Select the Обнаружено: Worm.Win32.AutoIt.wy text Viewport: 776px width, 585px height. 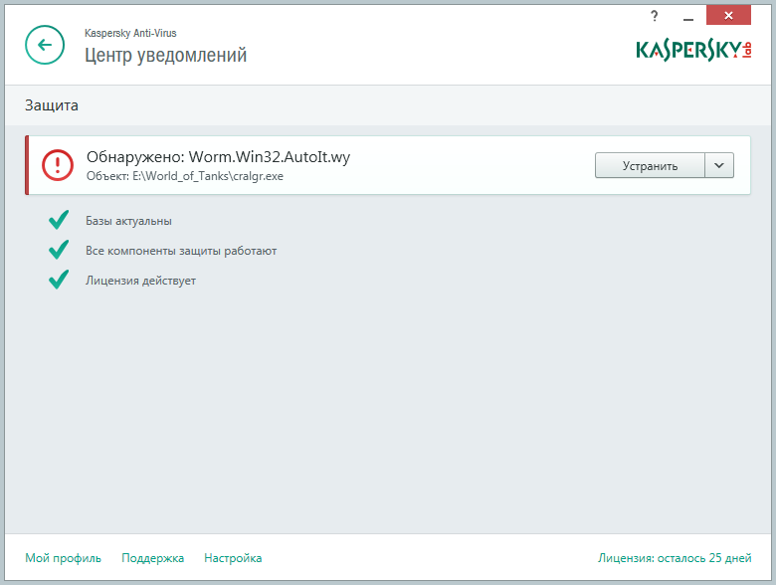[218, 157]
